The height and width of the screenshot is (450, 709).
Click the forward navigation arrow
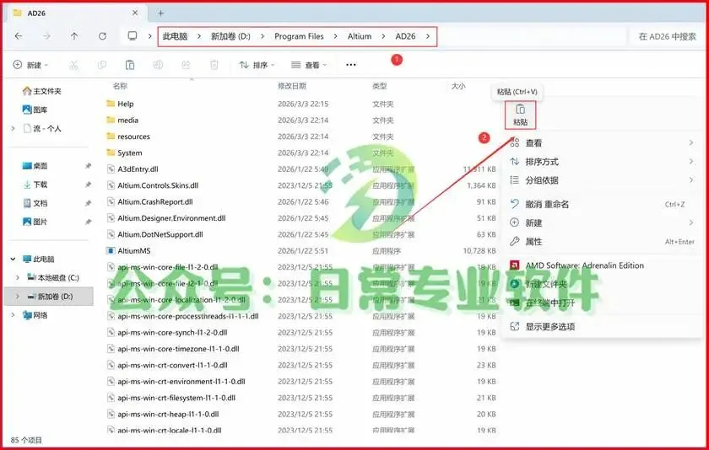(46, 36)
